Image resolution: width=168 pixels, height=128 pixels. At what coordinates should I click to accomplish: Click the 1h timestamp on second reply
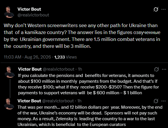pyautogui.click(x=79, y=101)
